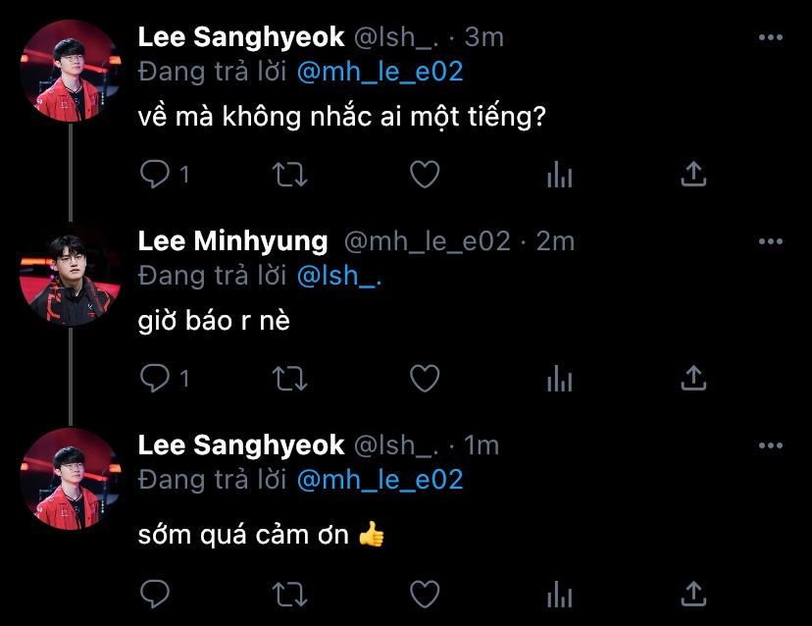
Task: View analytics for Lee Minhyung's tweet
Action: (559, 378)
